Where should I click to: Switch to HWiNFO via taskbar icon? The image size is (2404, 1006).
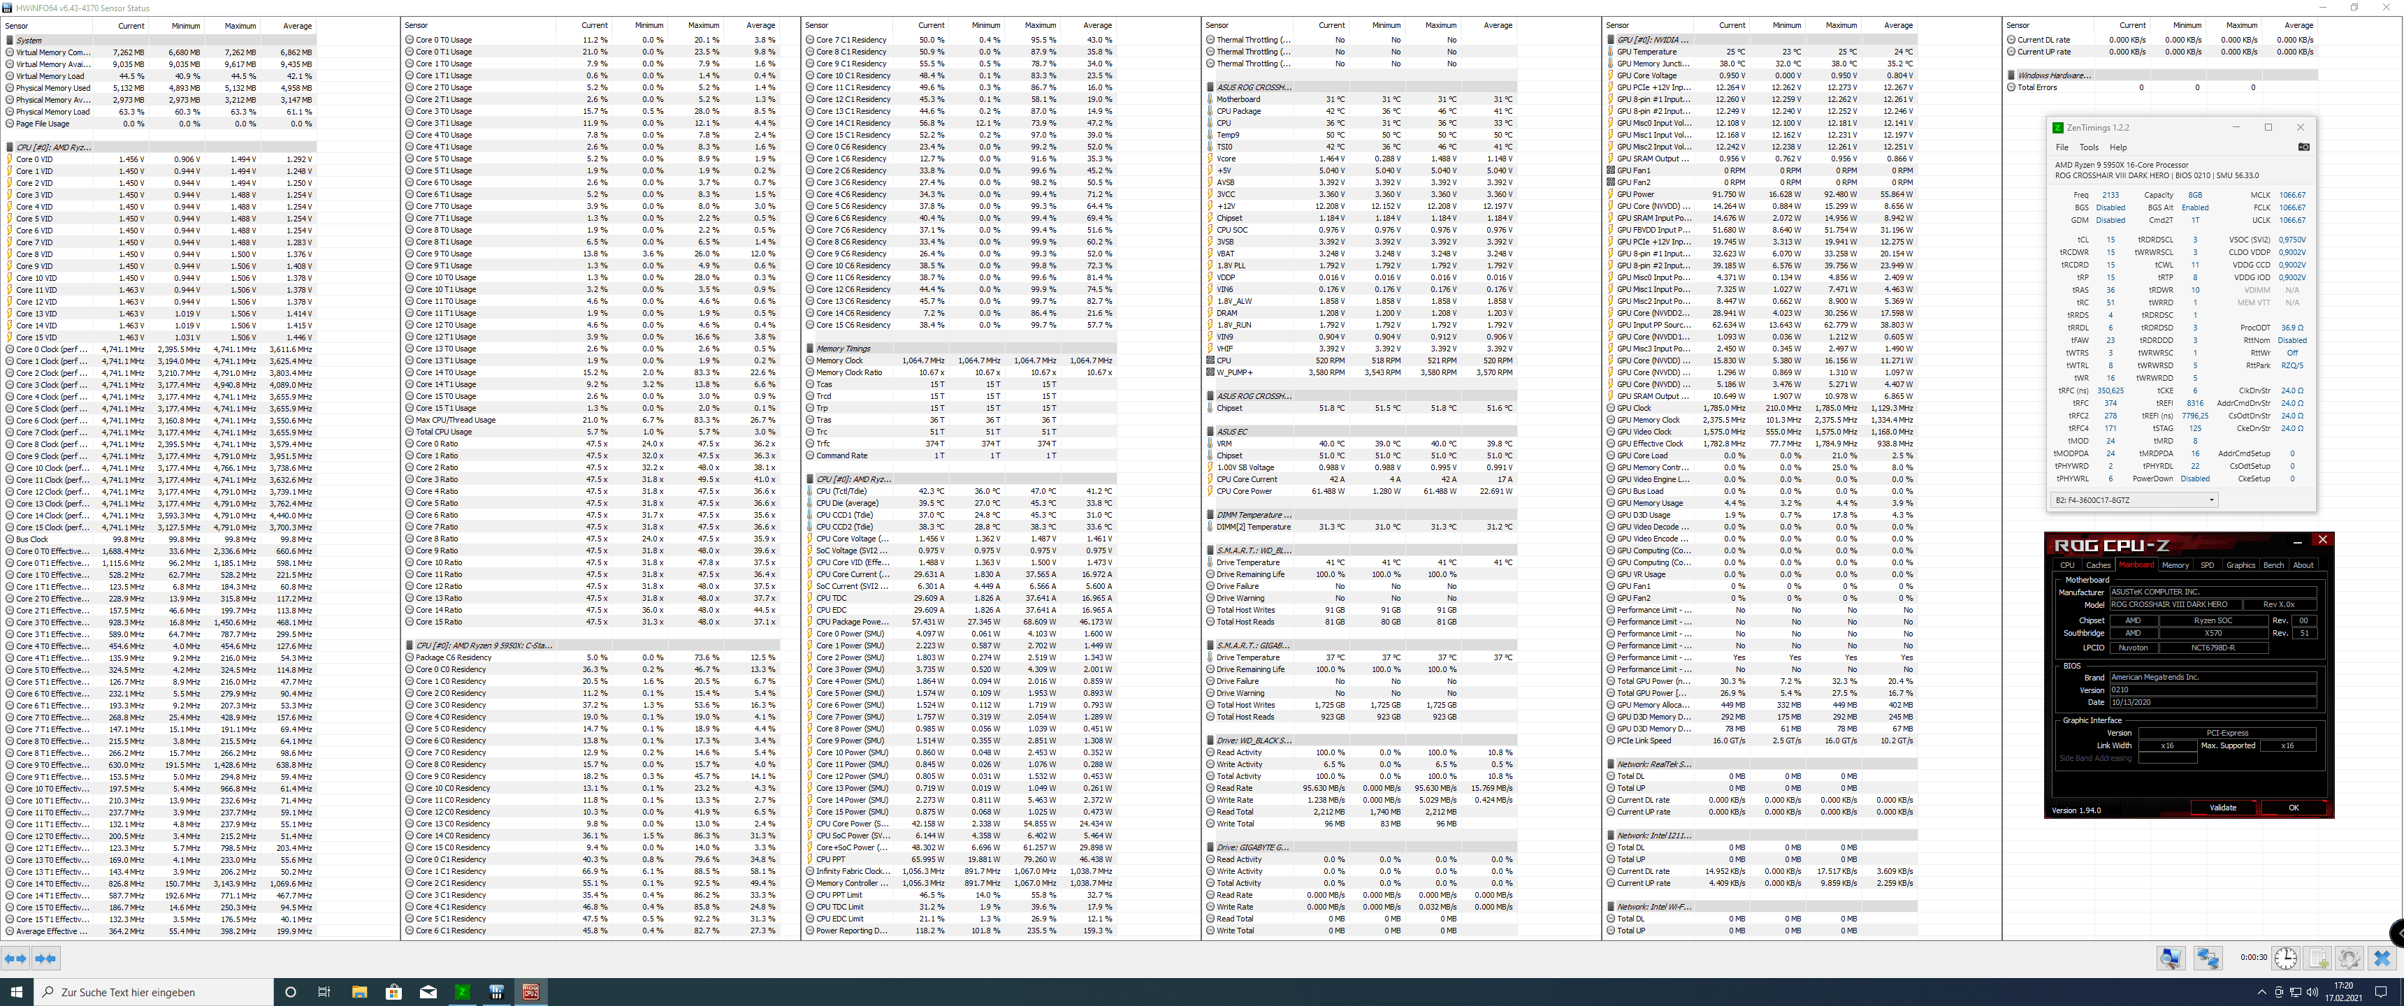(496, 991)
